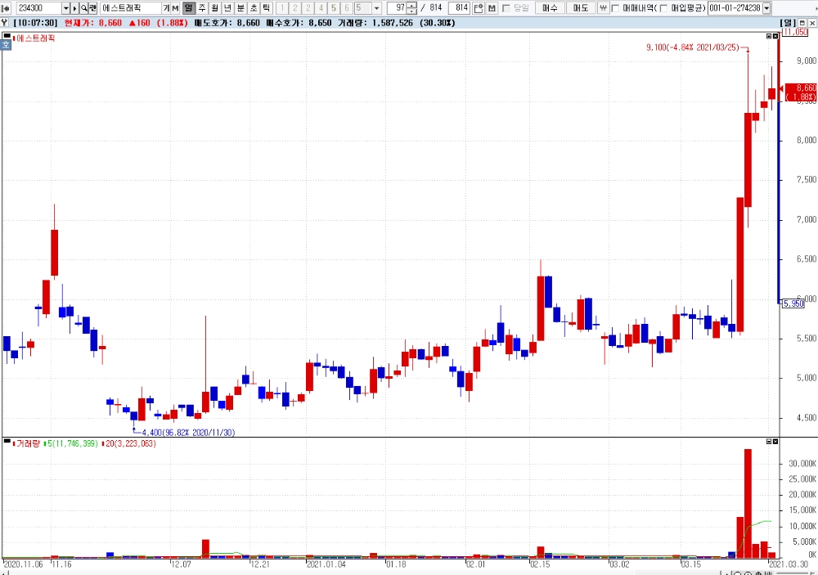The image size is (818, 575).
Task: Switch to 년 yearly chart period
Action: (x=227, y=8)
